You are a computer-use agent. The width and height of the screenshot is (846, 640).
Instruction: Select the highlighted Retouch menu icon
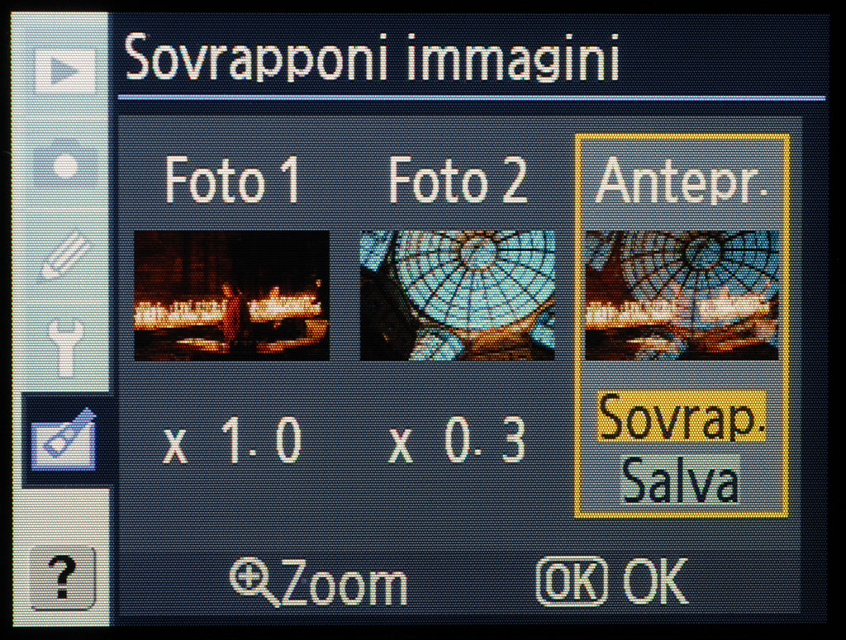click(x=64, y=439)
